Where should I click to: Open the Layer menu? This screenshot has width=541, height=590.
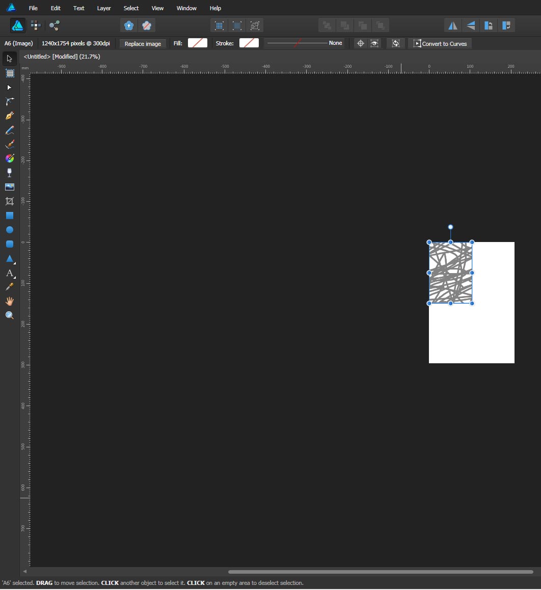point(104,8)
